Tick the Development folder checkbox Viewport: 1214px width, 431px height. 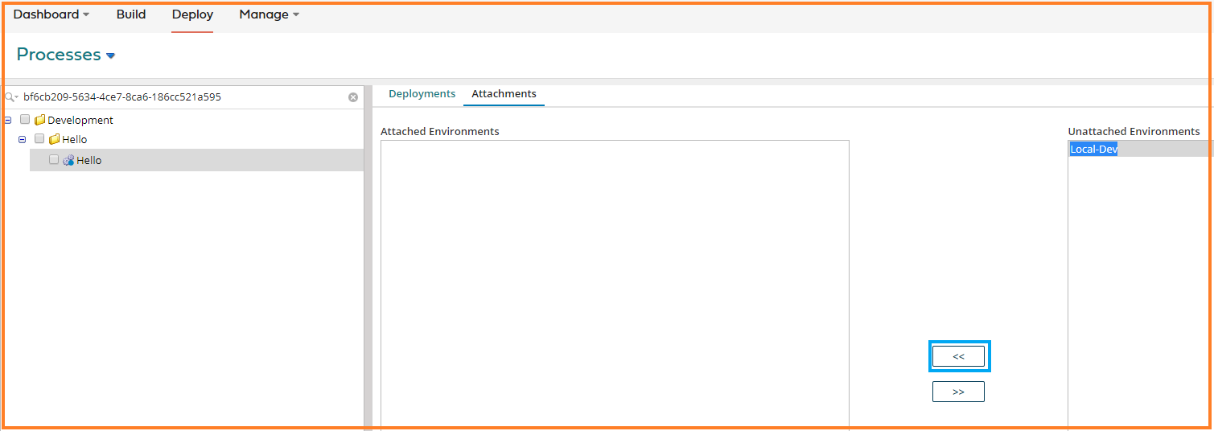click(25, 120)
